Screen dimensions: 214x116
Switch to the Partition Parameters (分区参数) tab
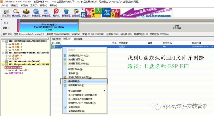click(56, 39)
